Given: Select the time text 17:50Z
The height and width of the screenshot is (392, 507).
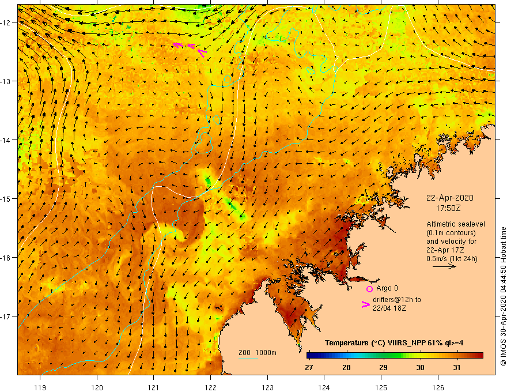Looking at the screenshot, I should (448, 208).
